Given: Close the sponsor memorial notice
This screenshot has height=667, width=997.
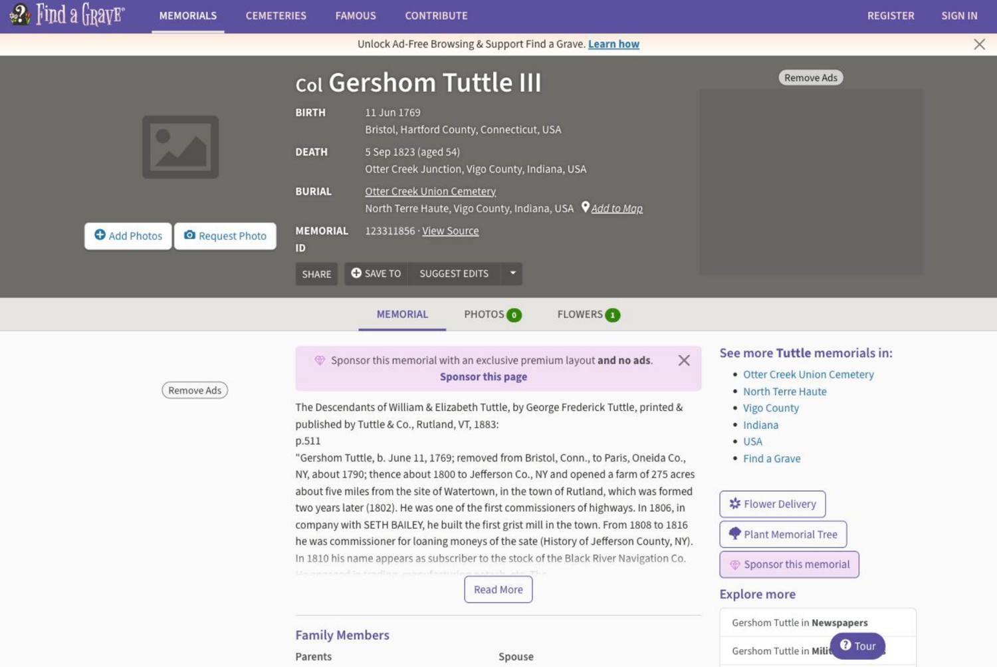Looking at the screenshot, I should point(684,360).
